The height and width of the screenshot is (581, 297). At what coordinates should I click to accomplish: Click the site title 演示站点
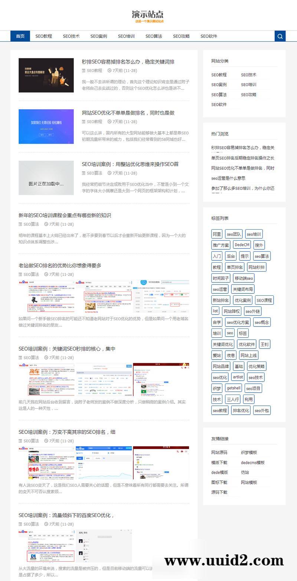click(x=148, y=15)
